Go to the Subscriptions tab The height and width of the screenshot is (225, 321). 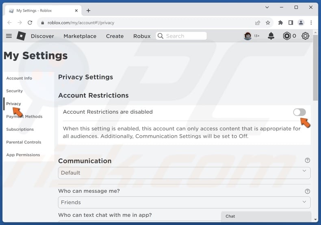[x=20, y=129]
